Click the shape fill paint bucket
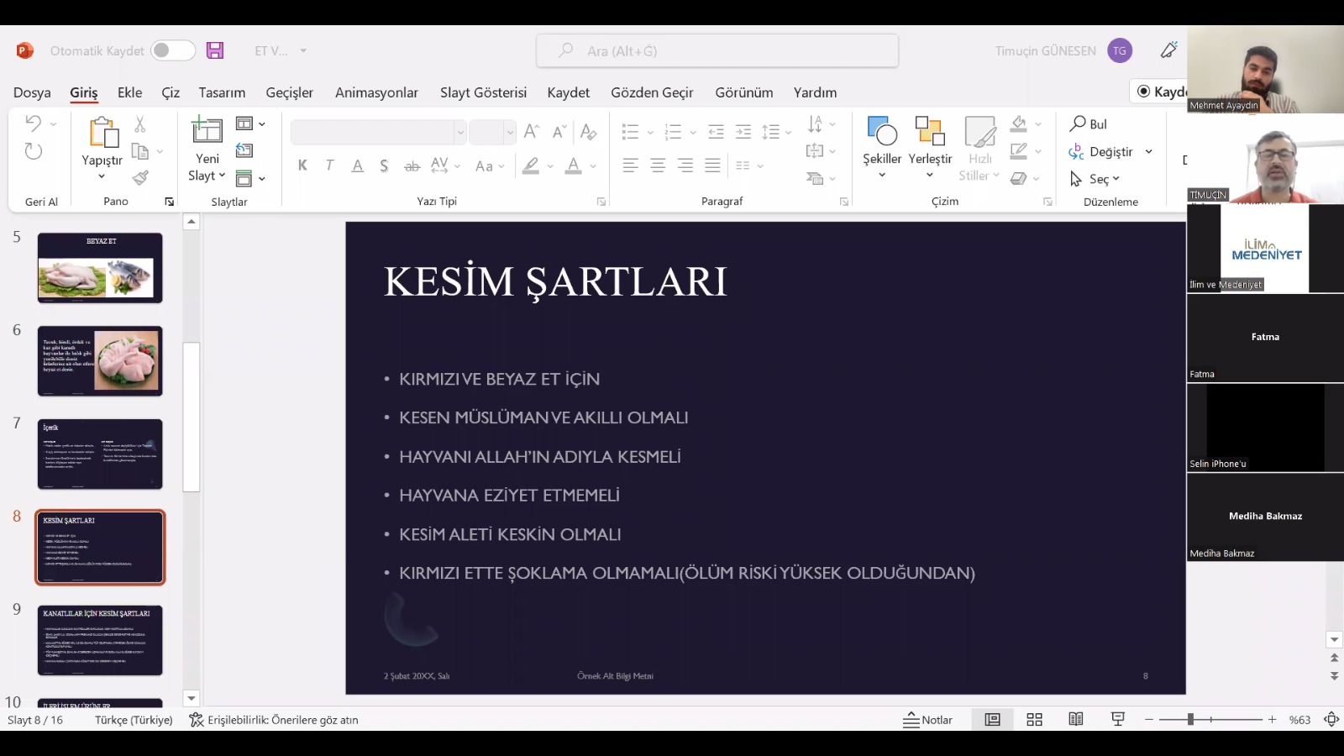 pyautogui.click(x=1019, y=124)
